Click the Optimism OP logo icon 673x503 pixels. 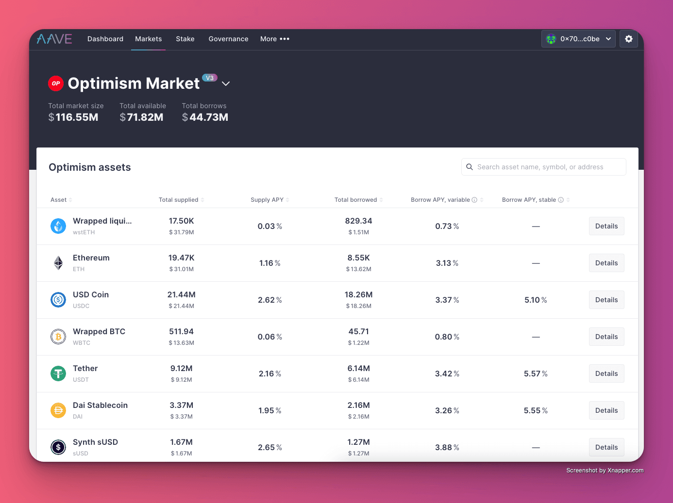pyautogui.click(x=56, y=83)
